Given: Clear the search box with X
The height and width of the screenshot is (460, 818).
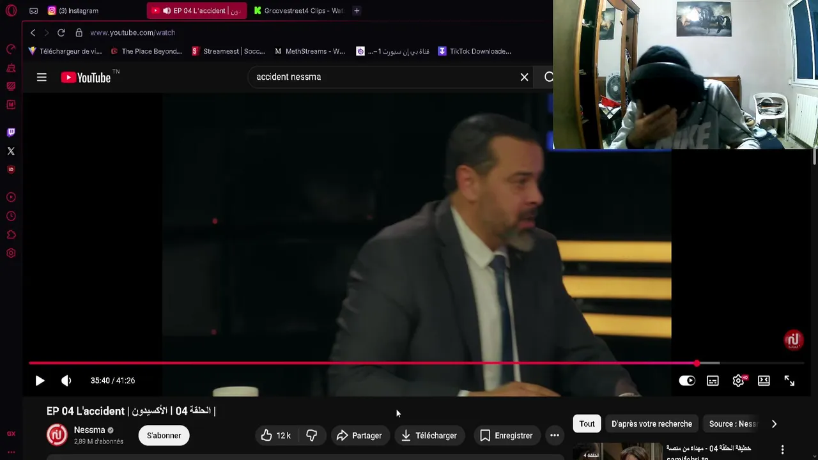Looking at the screenshot, I should (524, 77).
